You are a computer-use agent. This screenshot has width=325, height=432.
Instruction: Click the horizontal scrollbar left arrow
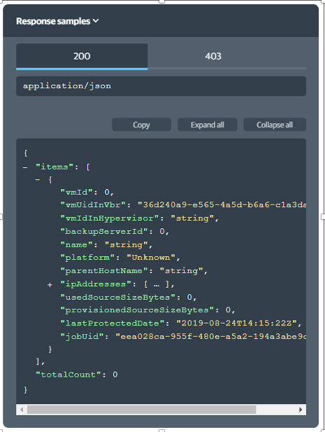pyautogui.click(x=22, y=410)
